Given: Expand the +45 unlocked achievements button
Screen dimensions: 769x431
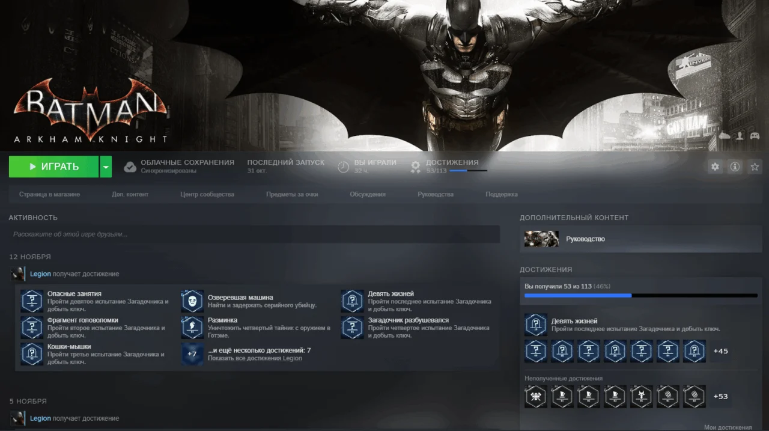Looking at the screenshot, I should (x=720, y=351).
